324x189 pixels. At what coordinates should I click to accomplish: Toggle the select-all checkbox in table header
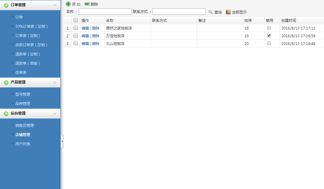(76, 20)
